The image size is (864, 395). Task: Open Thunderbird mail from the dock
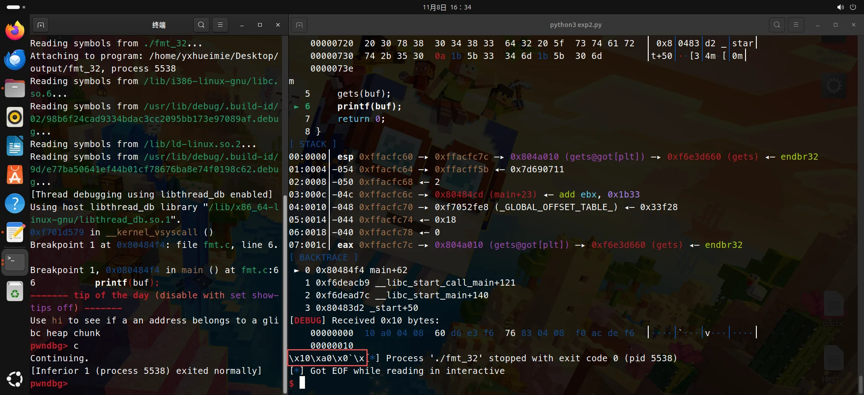(15, 59)
